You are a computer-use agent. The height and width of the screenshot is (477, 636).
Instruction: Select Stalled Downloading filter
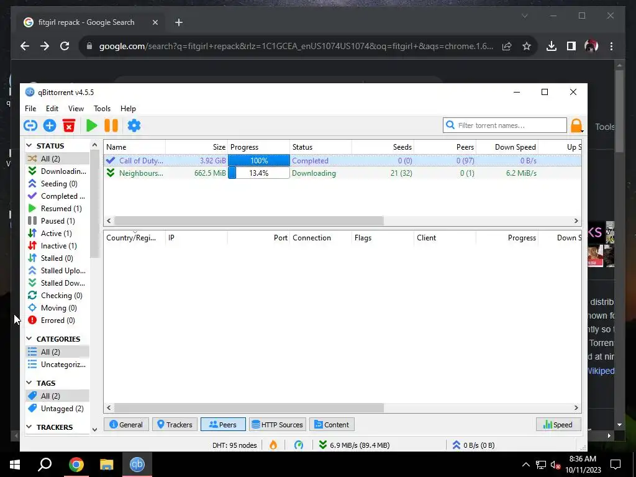(57, 283)
